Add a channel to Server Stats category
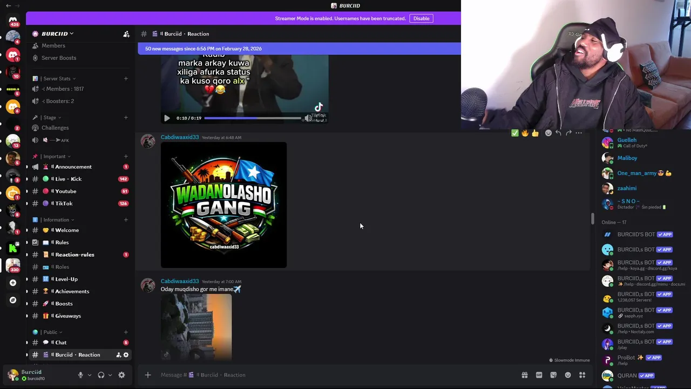Viewport: 691px width, 389px height. click(126, 79)
